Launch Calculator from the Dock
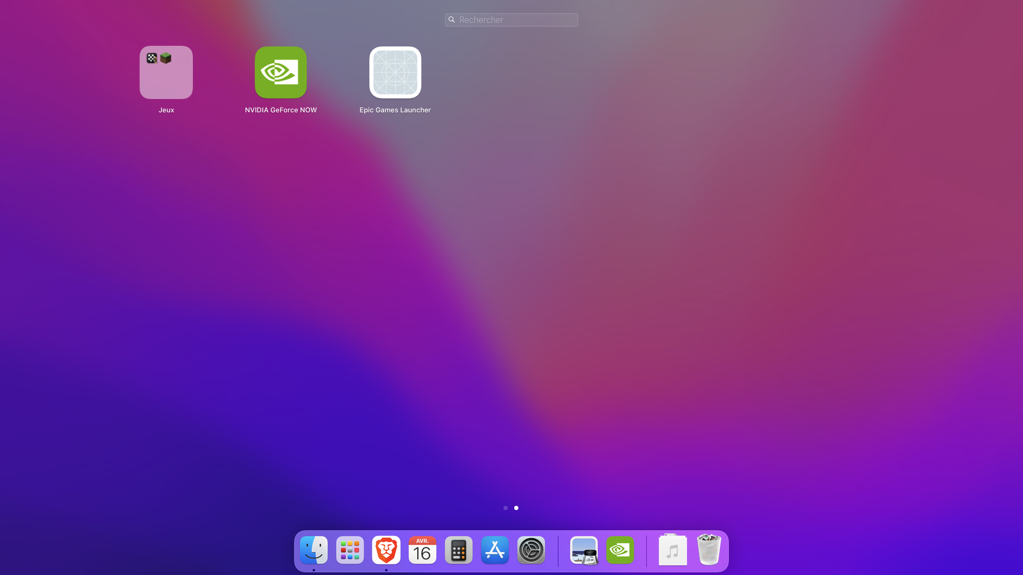 459,550
